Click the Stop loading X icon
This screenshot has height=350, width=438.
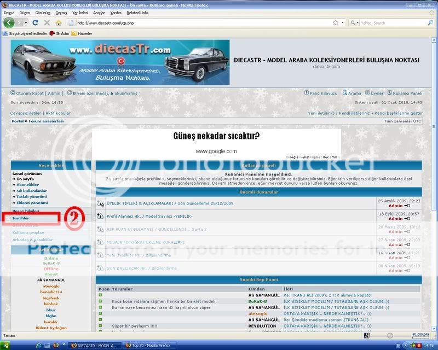point(47,22)
